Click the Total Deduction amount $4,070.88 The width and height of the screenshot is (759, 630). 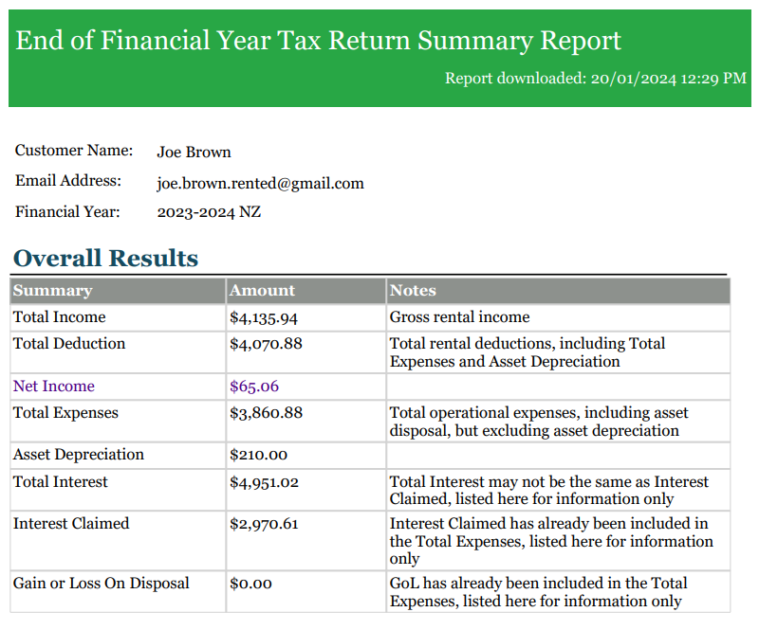coord(266,344)
